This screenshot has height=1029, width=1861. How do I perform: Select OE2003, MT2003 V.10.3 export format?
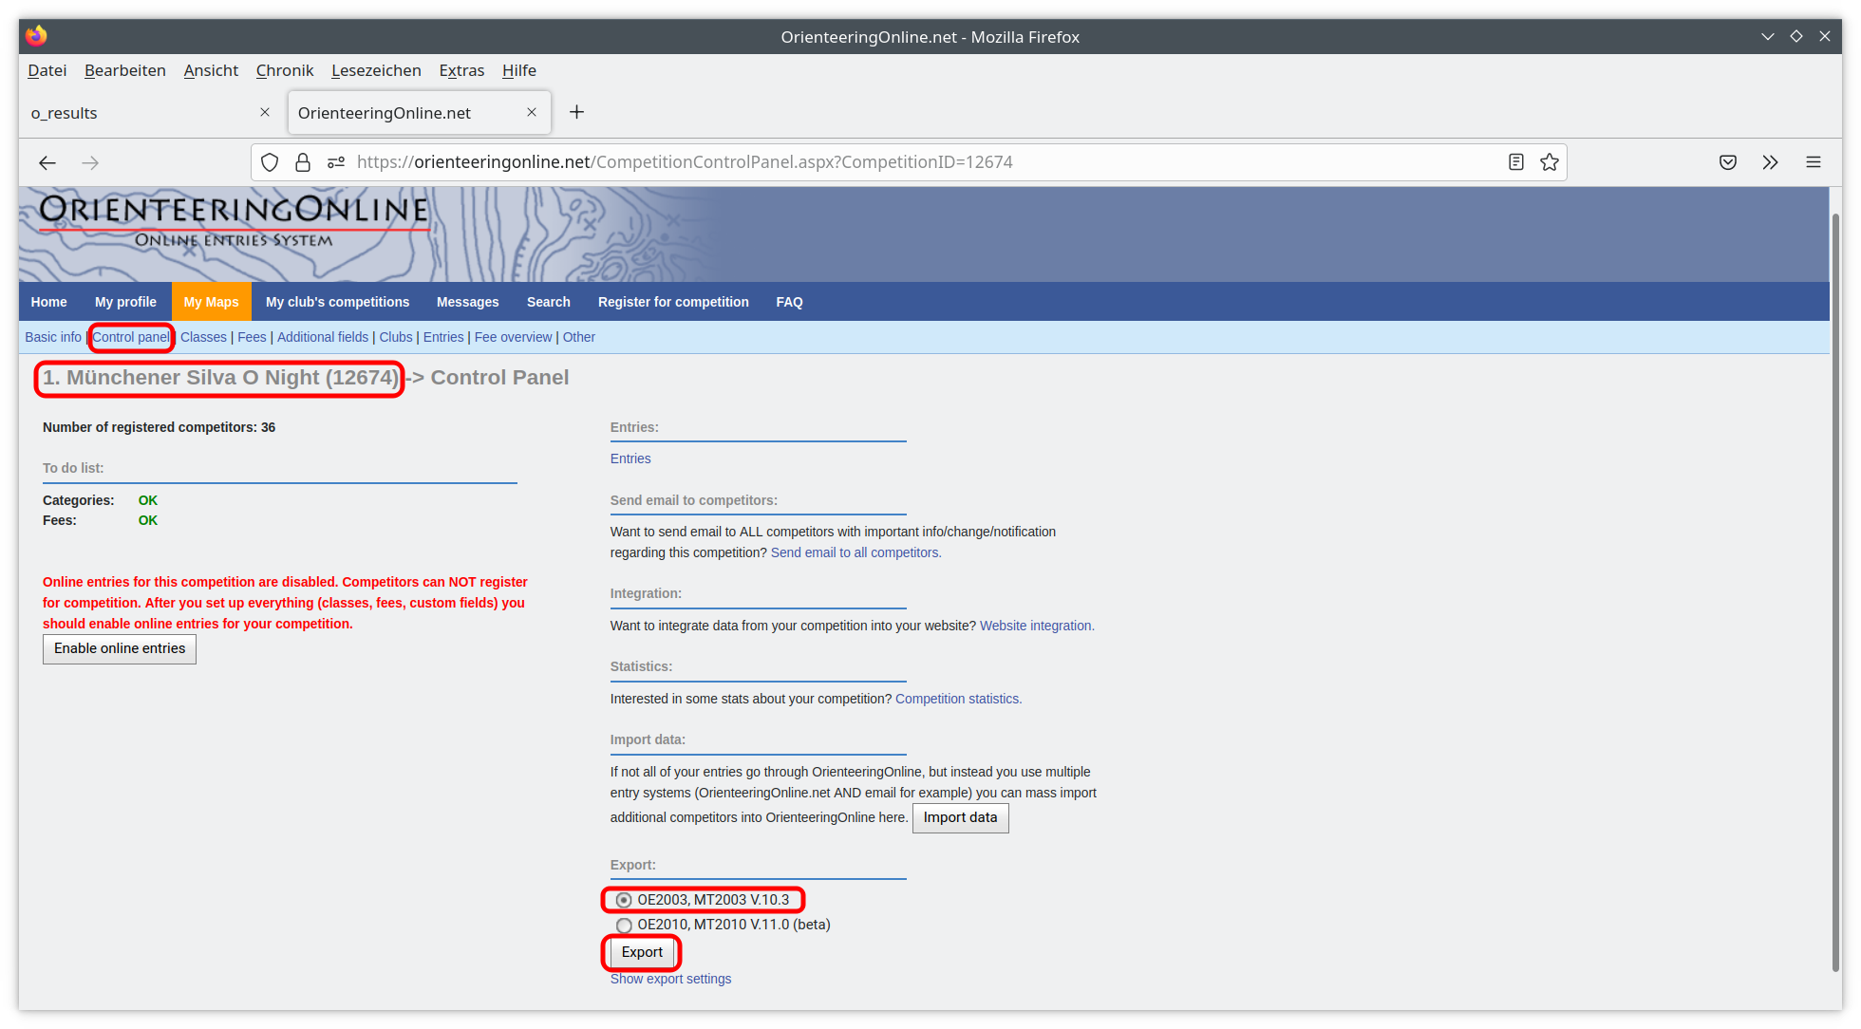624,900
